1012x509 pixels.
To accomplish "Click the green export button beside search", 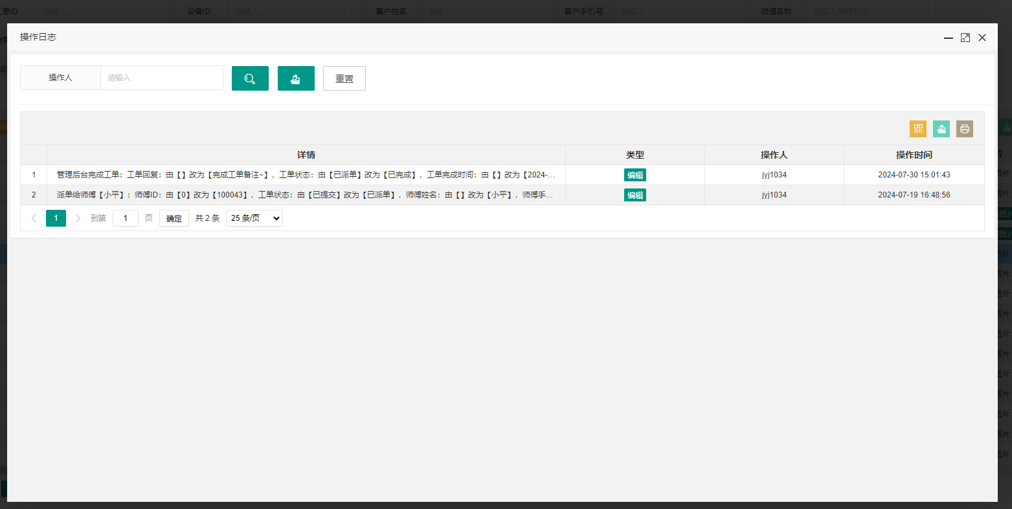I will click(296, 78).
